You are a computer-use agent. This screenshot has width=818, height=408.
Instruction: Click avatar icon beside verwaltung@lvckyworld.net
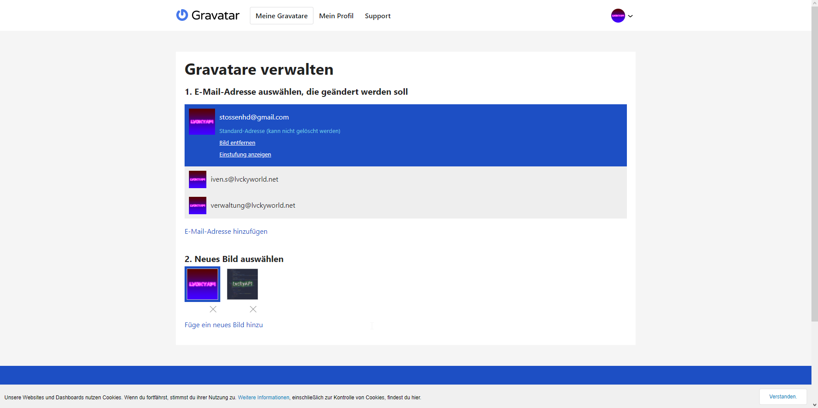point(198,206)
